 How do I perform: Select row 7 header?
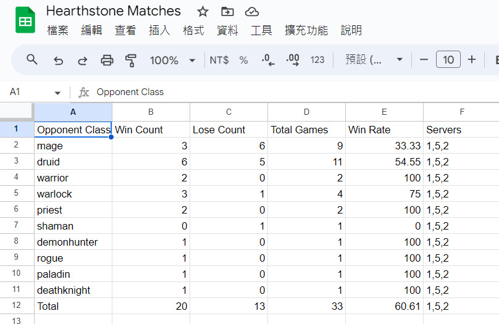(17, 225)
